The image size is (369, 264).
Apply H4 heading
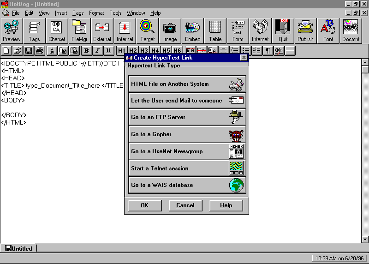(x=155, y=50)
